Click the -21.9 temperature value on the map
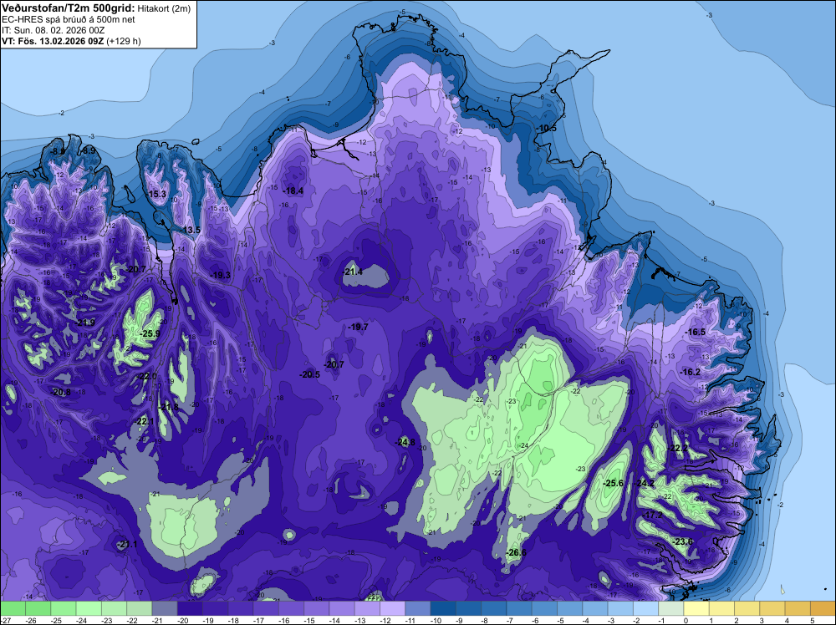836x625 pixels. point(85,323)
